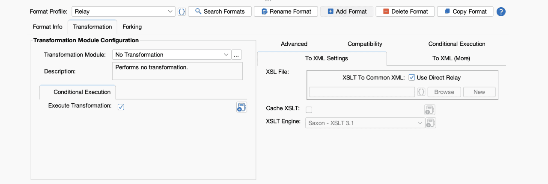Switch to the Forking tab

132,26
